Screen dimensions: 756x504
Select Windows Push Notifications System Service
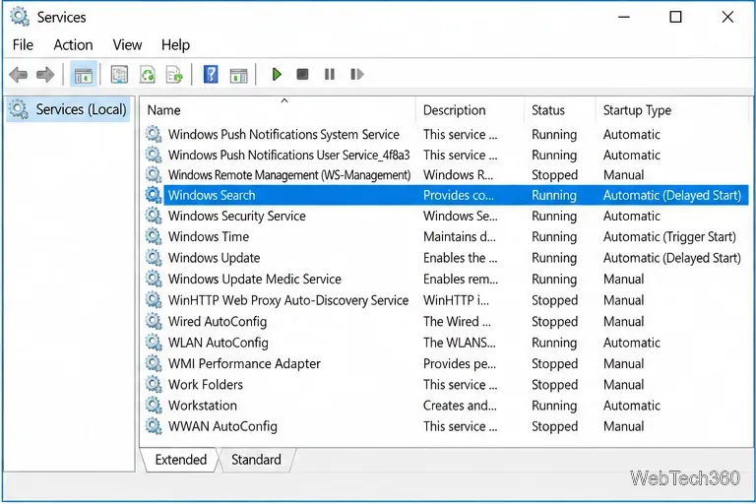283,134
